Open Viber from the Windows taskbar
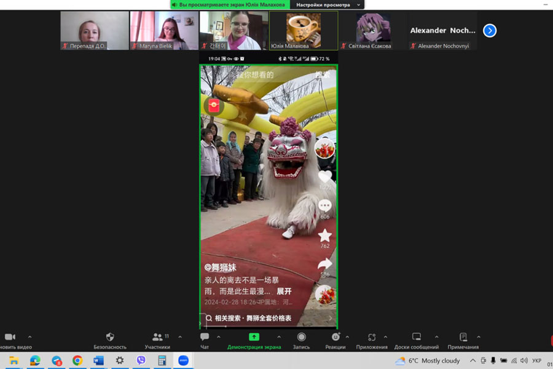 (x=141, y=360)
